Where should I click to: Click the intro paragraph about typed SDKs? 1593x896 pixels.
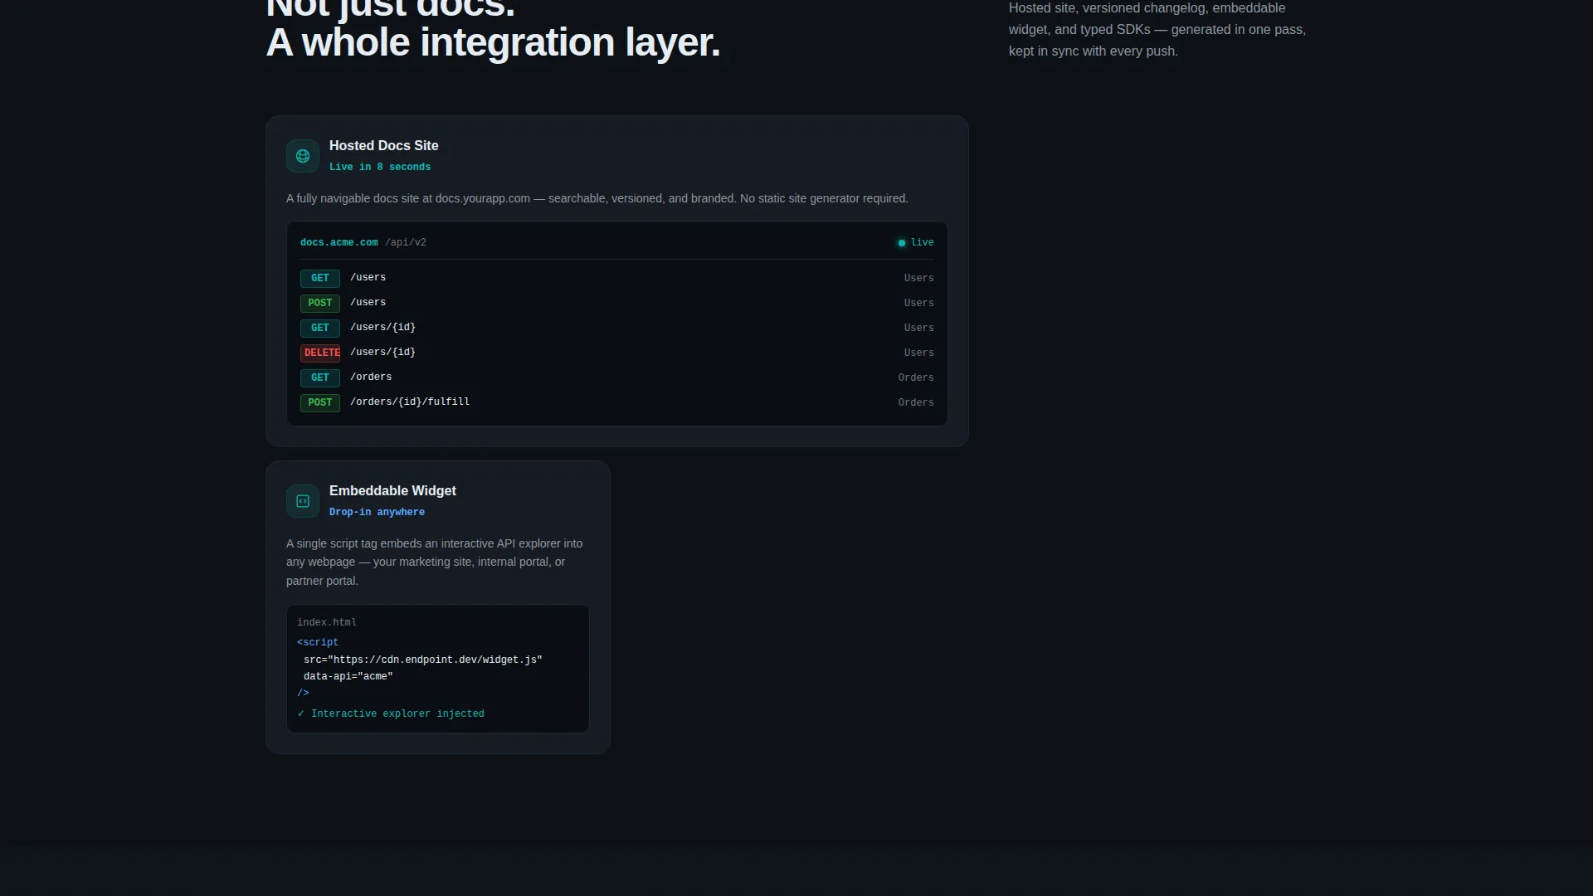(x=1157, y=30)
